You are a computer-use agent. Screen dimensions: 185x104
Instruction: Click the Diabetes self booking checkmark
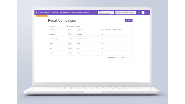click(x=114, y=53)
